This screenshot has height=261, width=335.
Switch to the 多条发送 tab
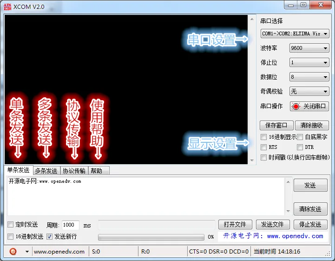coord(46,171)
